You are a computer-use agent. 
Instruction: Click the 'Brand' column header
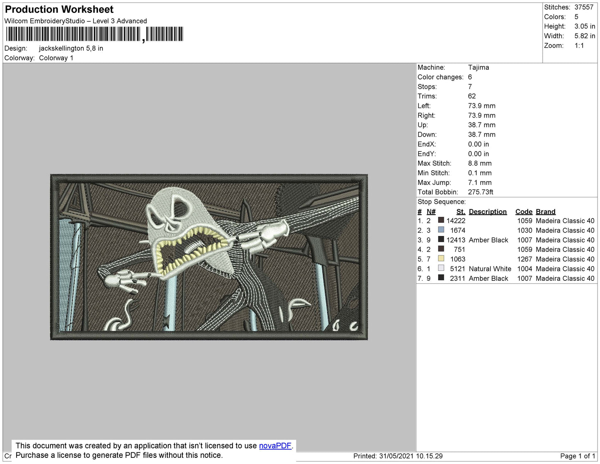click(x=546, y=212)
